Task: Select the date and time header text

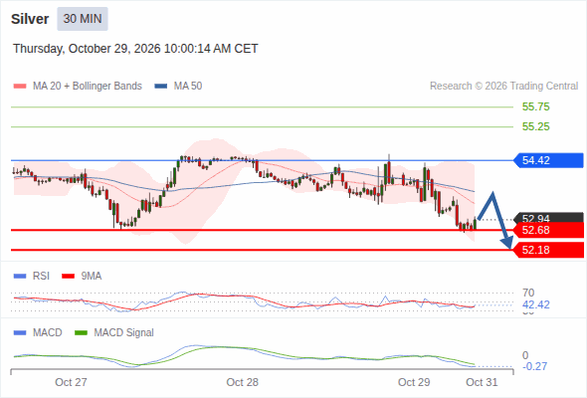Action: click(135, 49)
